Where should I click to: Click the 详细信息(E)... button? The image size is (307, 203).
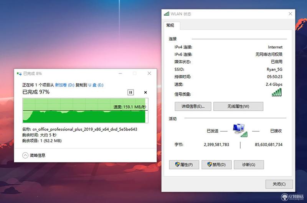pos(193,106)
